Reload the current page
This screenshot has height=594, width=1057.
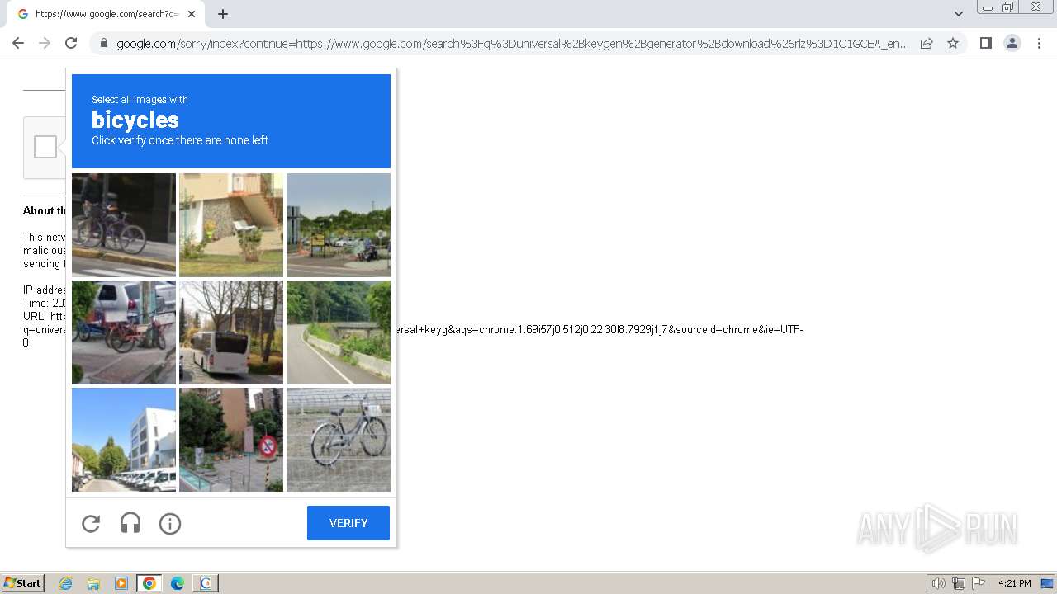(x=71, y=43)
